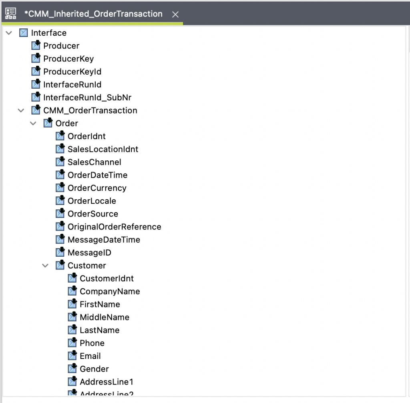Click the ProducerKey element icon
Image resolution: width=410 pixels, height=403 pixels.
36,58
